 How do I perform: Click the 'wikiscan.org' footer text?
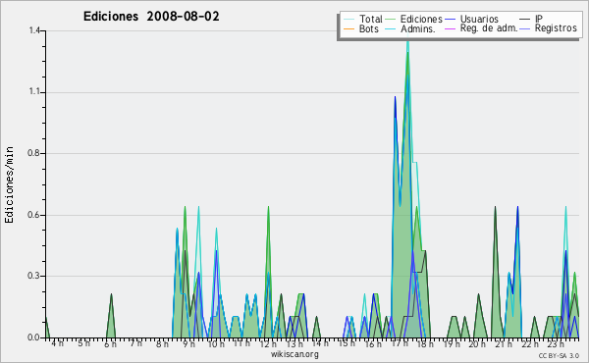[294, 354]
